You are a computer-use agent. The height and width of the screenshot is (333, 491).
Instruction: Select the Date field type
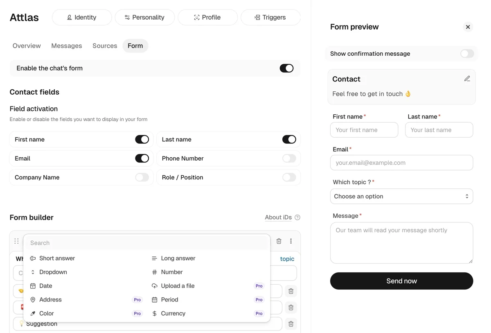coord(46,285)
